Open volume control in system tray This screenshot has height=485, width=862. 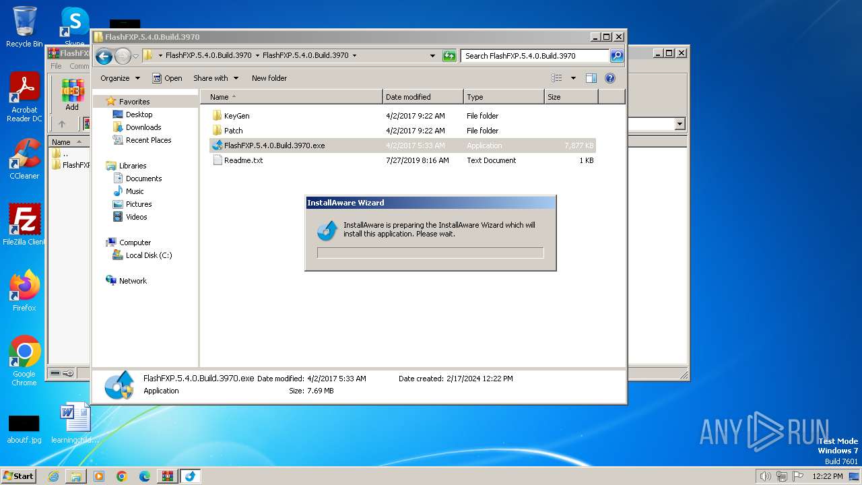tap(765, 476)
